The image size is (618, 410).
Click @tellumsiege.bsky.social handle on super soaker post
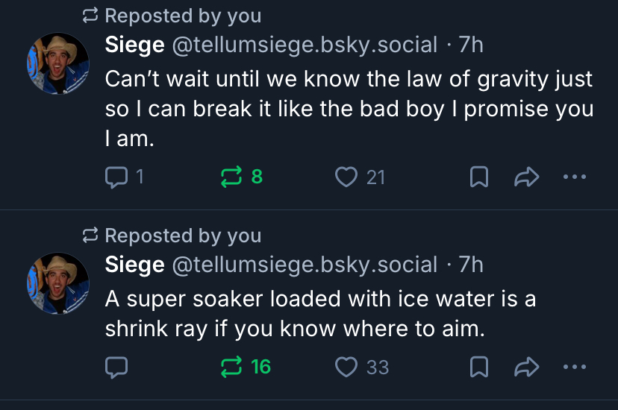click(305, 265)
